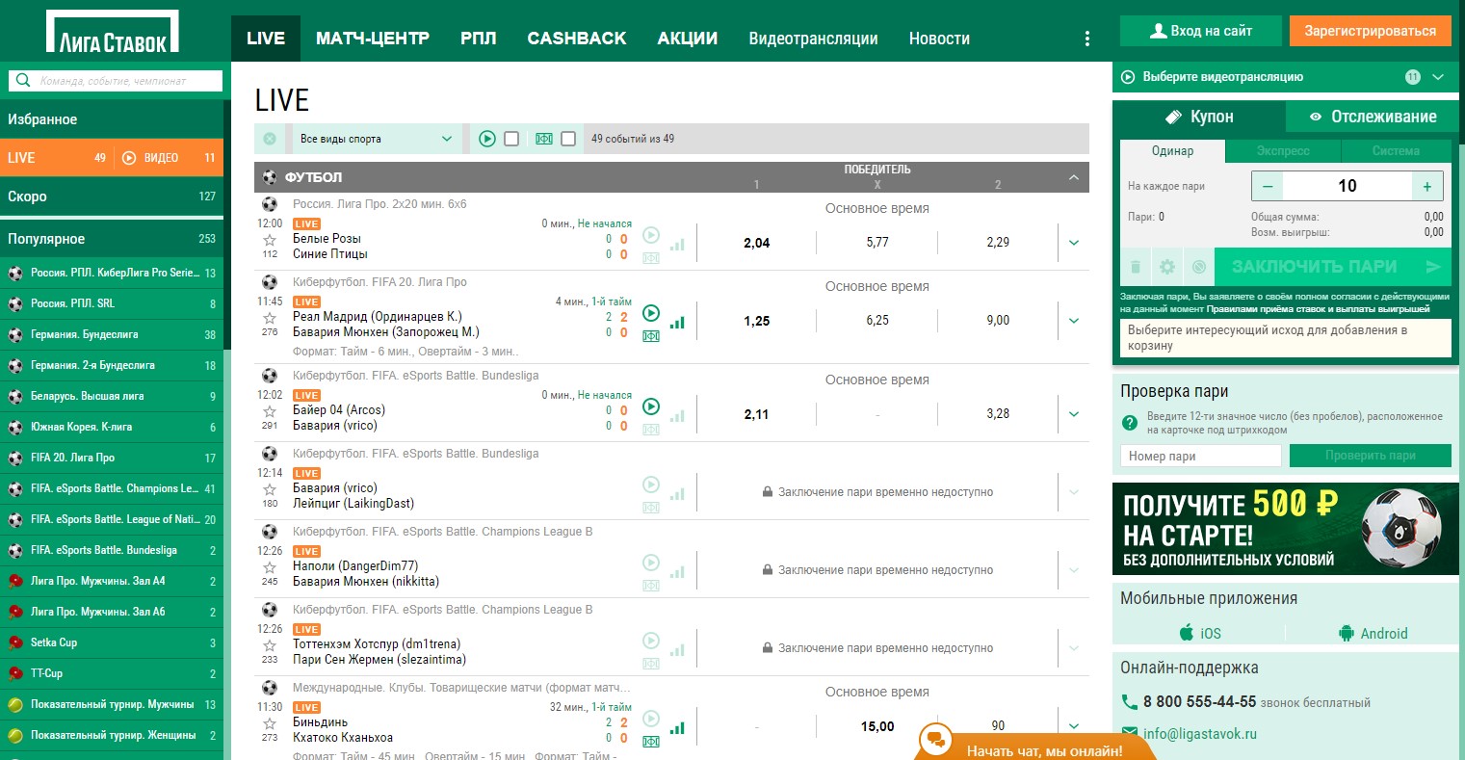
Task: Open statistics bars for Реал Мадрид match
Action: pyautogui.click(x=677, y=323)
